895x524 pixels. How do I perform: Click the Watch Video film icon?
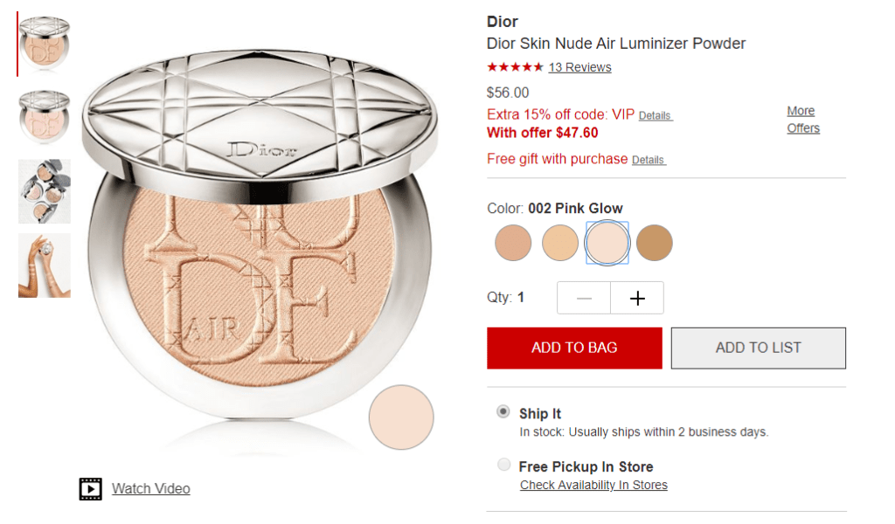point(90,489)
